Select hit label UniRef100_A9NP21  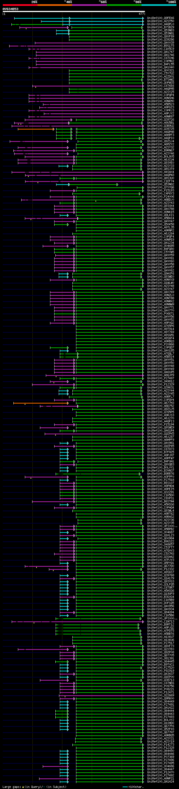tap(161, 778)
